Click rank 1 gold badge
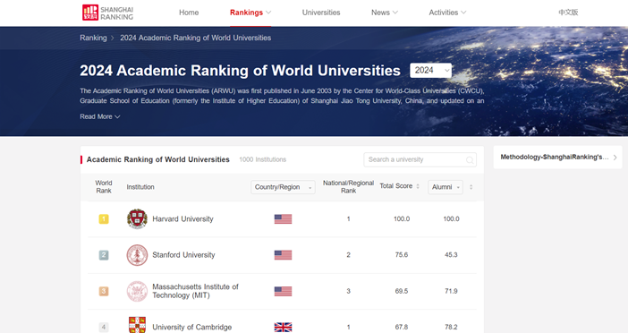 pyautogui.click(x=104, y=218)
